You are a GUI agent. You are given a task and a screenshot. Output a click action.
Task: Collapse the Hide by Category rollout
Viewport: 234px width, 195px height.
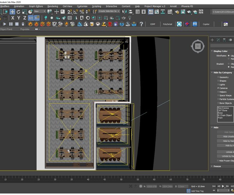[x=222, y=73]
